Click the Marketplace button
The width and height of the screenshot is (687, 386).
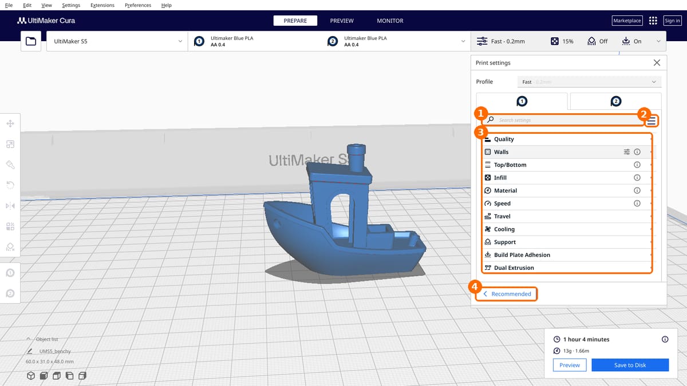point(627,21)
